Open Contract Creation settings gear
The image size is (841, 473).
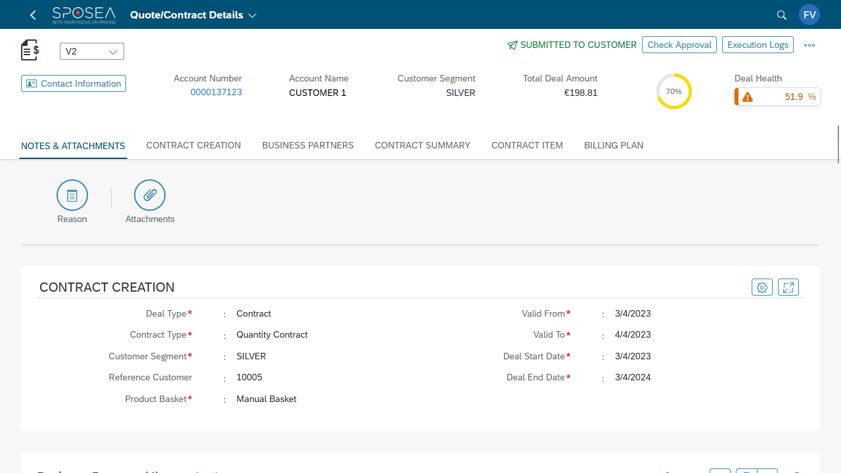click(x=761, y=287)
